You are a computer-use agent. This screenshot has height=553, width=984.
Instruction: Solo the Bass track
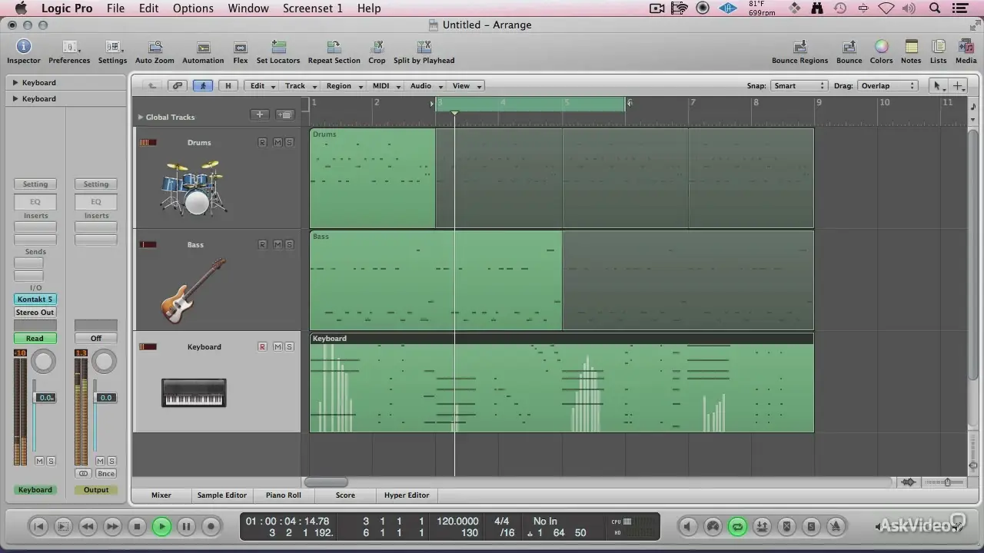(289, 245)
